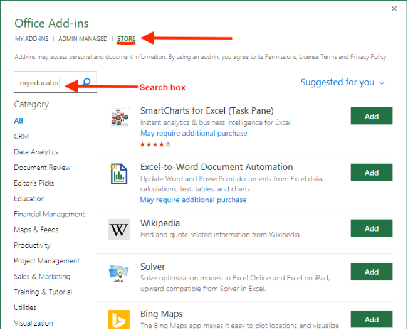Pick the Productivity category
This screenshot has width=408, height=330.
tap(32, 245)
